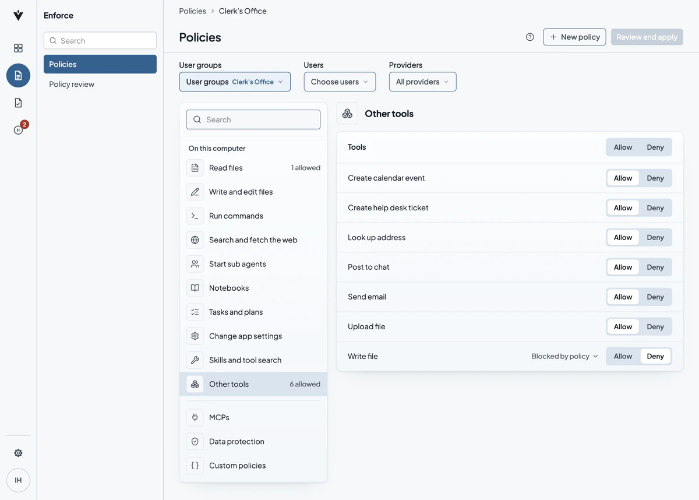Select Policies in the Enforce sidebar
The image size is (699, 500).
[100, 64]
